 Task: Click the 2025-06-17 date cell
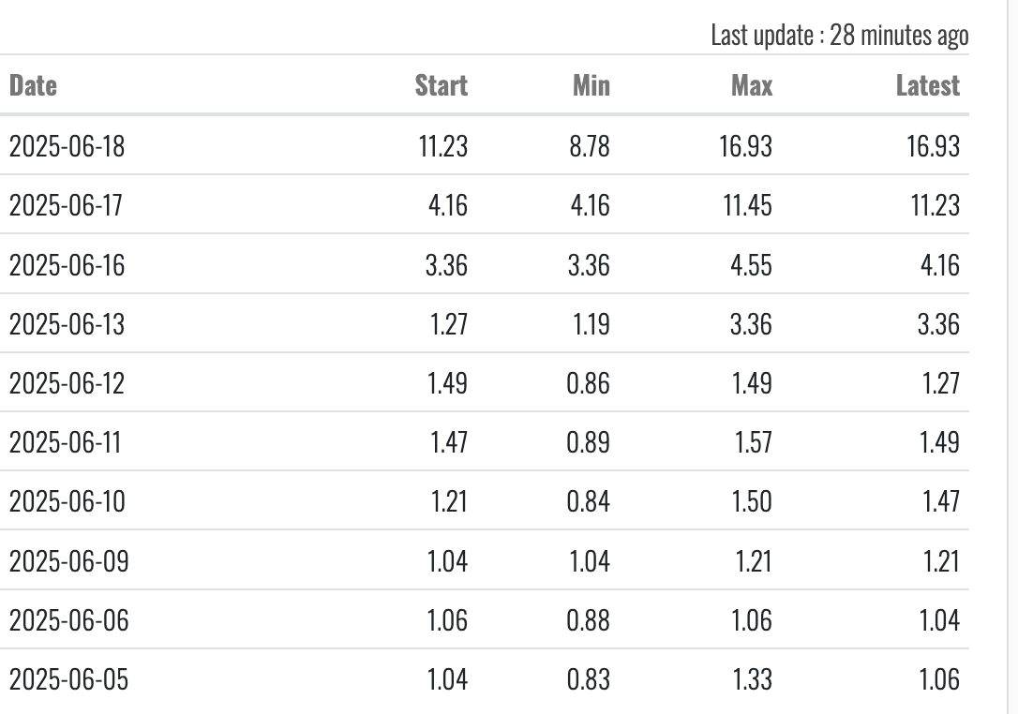(66, 205)
